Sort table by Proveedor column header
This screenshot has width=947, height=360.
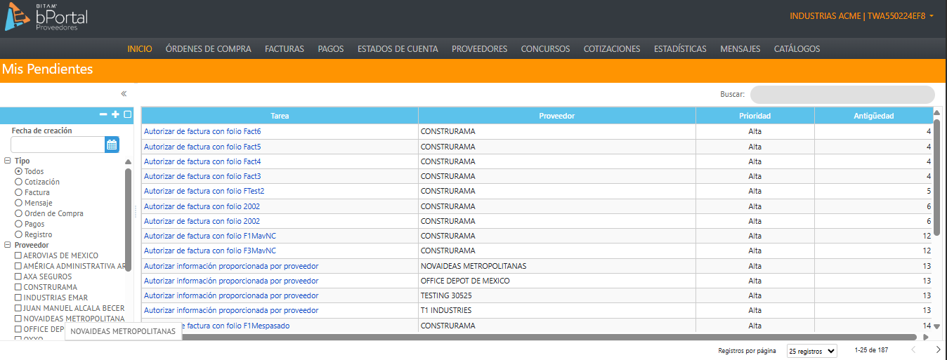(x=557, y=116)
